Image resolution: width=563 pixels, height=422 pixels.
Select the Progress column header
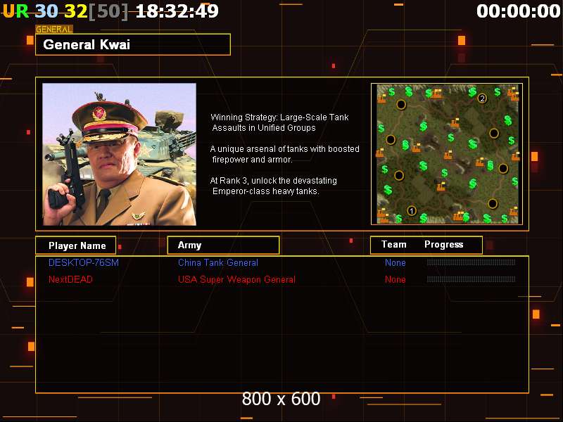(444, 245)
